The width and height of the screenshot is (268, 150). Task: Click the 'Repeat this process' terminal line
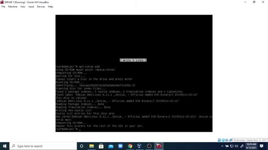pos(99,126)
